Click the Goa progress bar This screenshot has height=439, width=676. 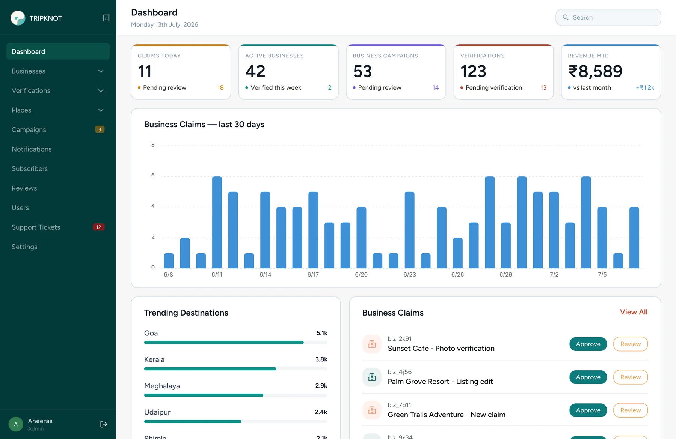pyautogui.click(x=236, y=342)
